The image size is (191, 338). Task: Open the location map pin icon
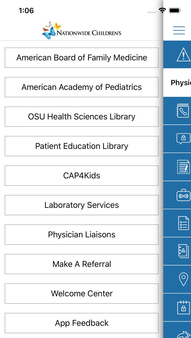tap(183, 279)
